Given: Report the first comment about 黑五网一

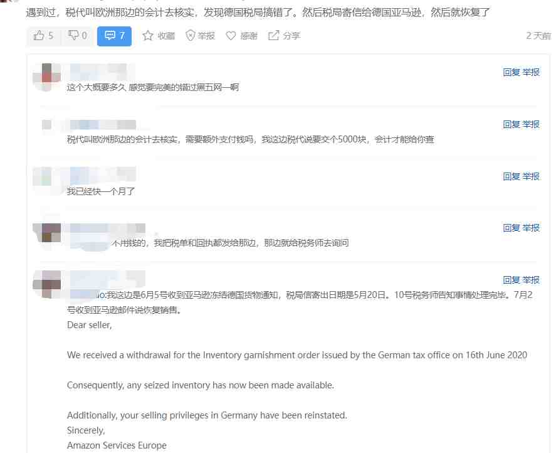Looking at the screenshot, I should click(x=531, y=72).
